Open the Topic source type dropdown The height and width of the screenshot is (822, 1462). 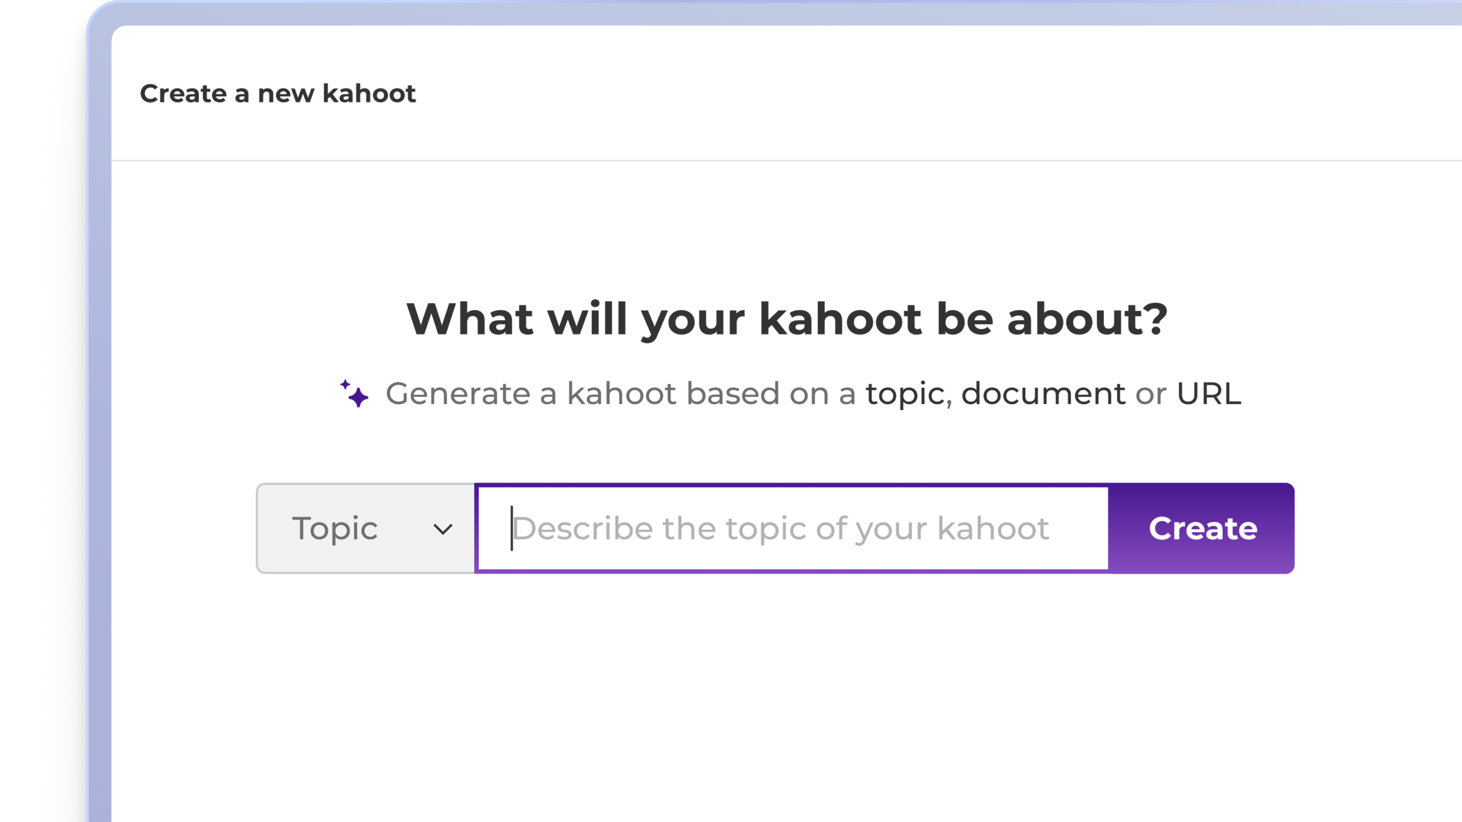click(365, 529)
